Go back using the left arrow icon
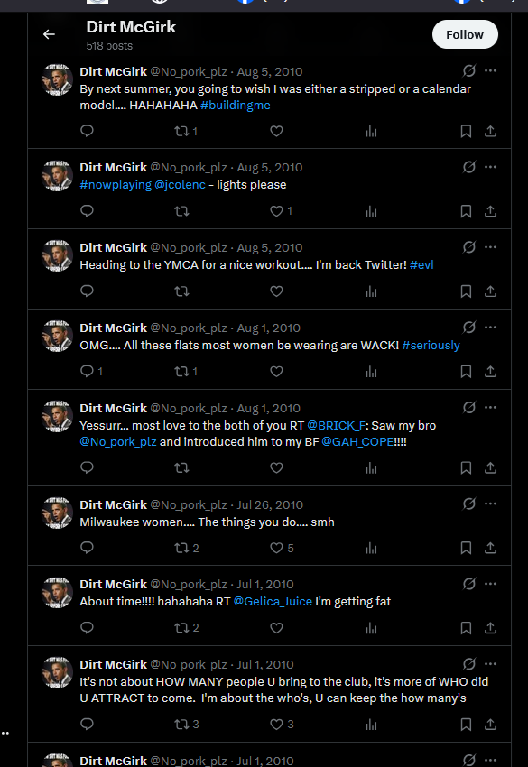 click(x=49, y=34)
